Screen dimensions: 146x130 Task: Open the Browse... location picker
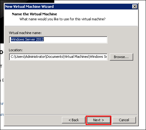pyautogui.click(x=121, y=57)
